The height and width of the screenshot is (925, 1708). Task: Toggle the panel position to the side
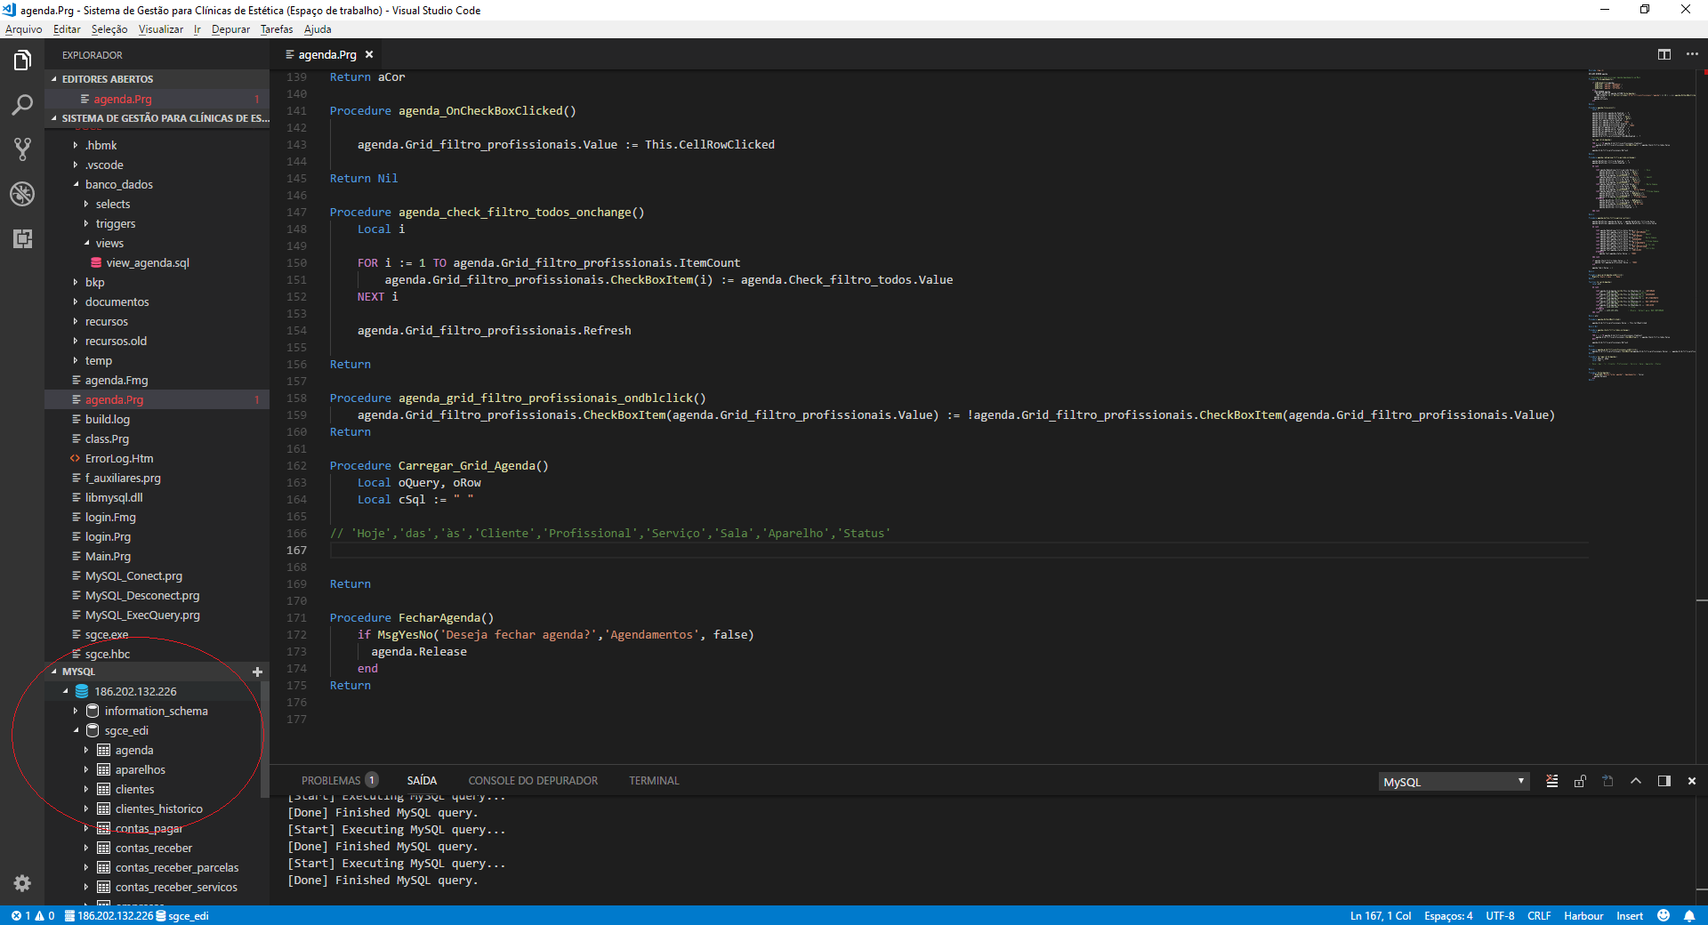[1664, 781]
